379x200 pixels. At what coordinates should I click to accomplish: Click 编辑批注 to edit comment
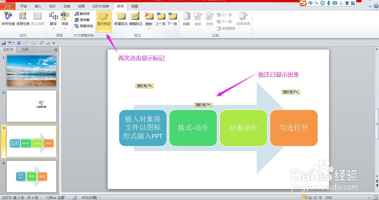[136, 19]
